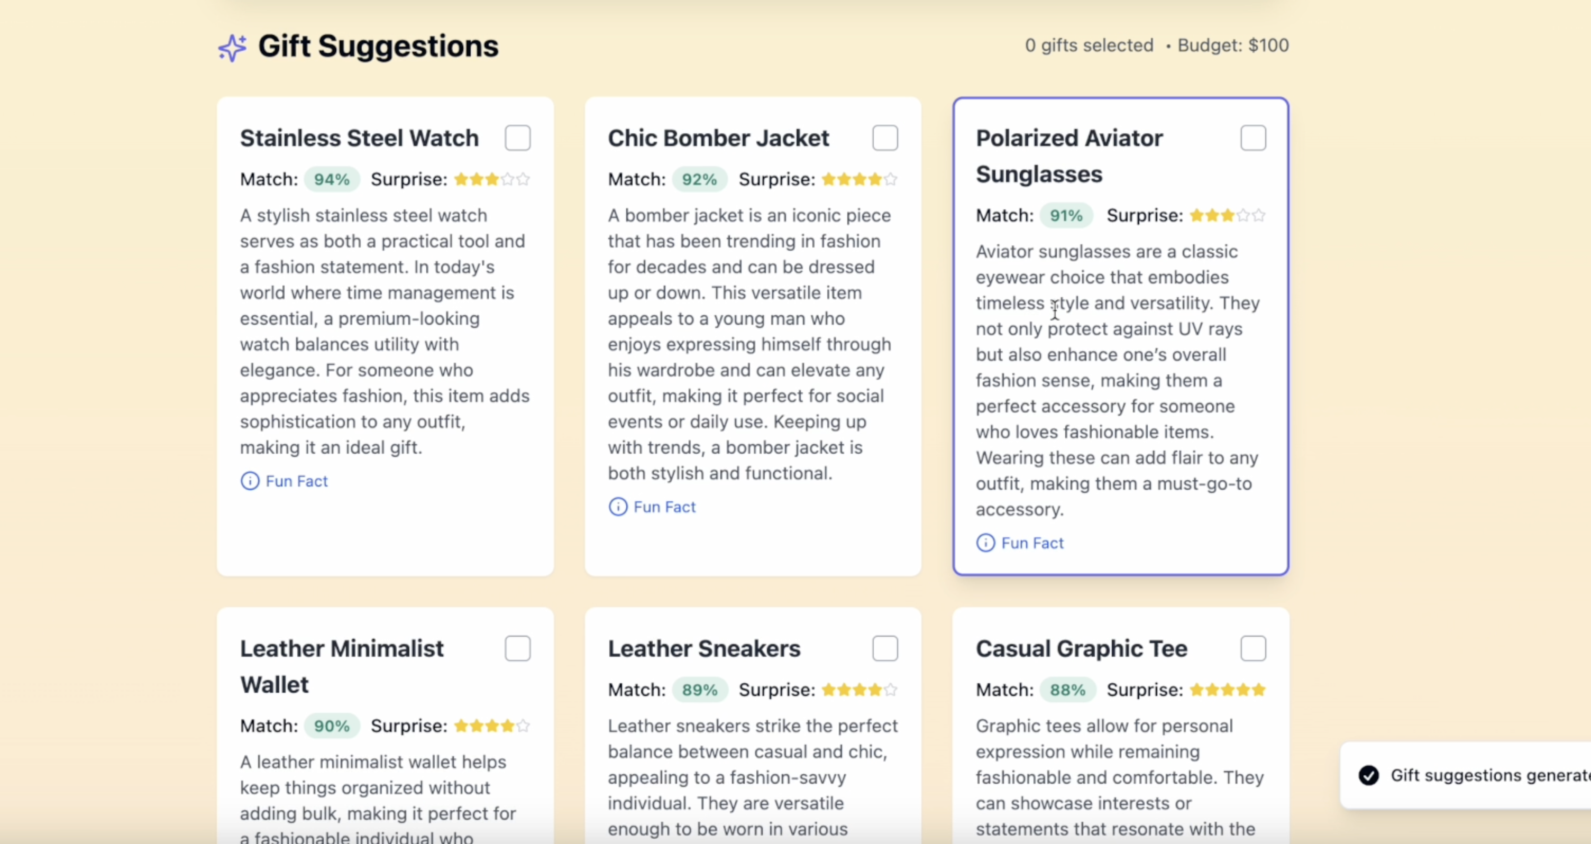Click the Leather Sneakers card title
The width and height of the screenshot is (1591, 844).
coord(703,648)
